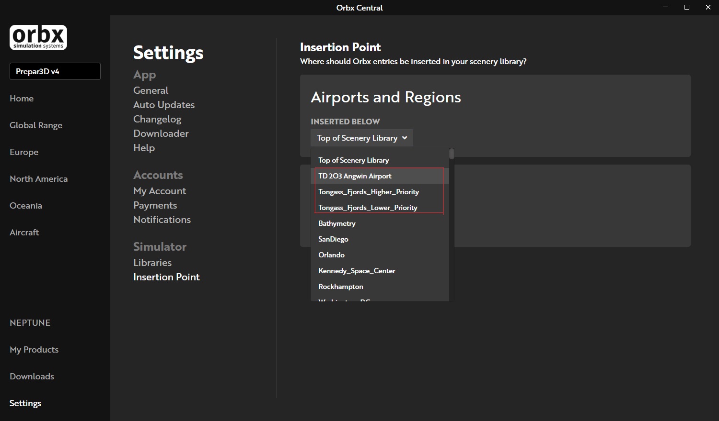Image resolution: width=719 pixels, height=421 pixels.
Task: Open Europe products section
Action: tap(24, 152)
